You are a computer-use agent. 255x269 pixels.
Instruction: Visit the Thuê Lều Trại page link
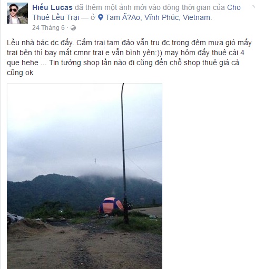coord(56,17)
